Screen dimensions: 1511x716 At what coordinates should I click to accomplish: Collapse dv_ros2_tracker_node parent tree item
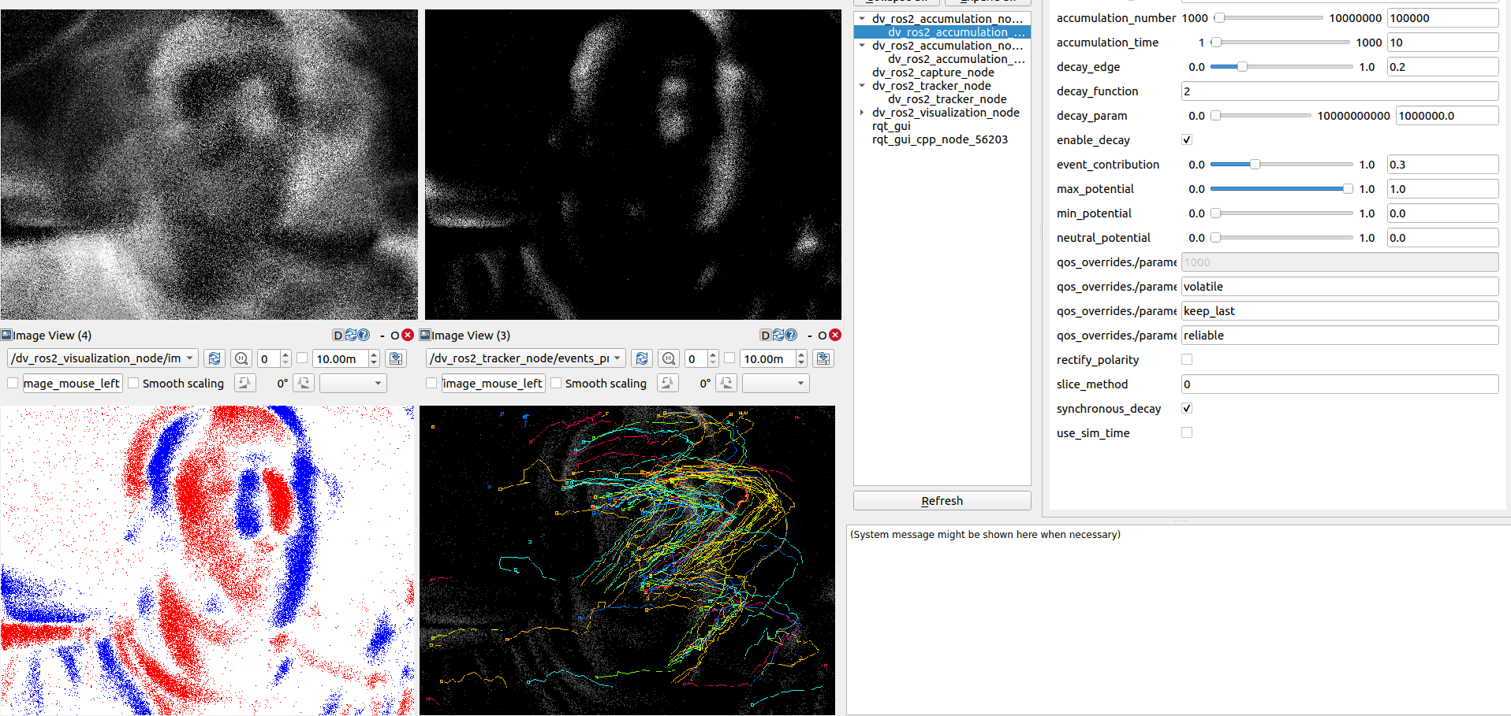[x=862, y=86]
